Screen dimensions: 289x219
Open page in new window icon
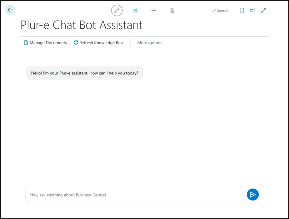click(x=253, y=11)
